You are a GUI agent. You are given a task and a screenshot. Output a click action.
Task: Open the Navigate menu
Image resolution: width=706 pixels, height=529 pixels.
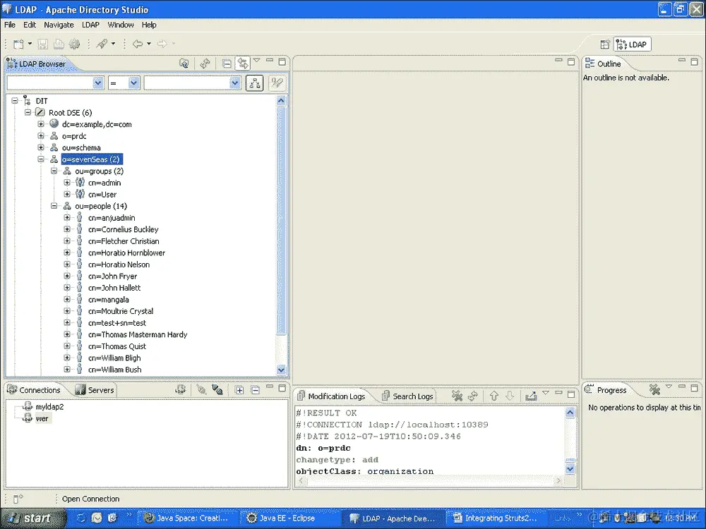point(59,25)
